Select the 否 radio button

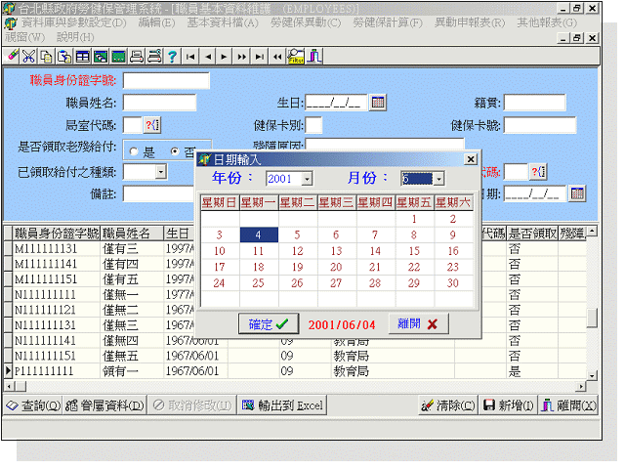[175, 152]
